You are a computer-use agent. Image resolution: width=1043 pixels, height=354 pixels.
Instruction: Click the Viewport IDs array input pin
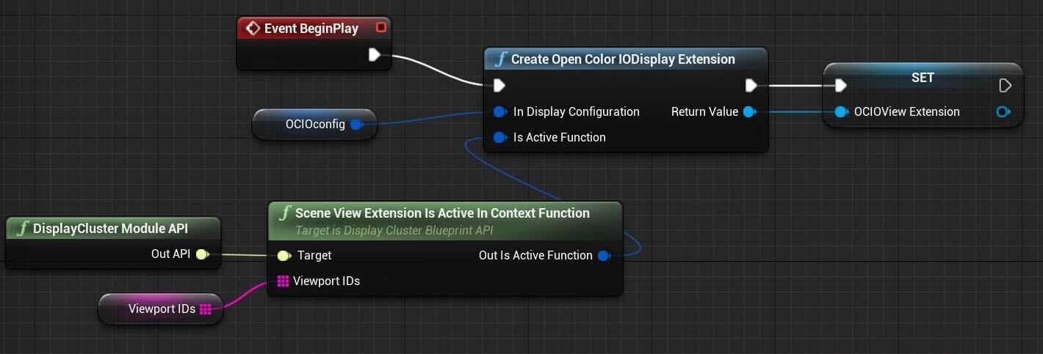[x=283, y=281]
